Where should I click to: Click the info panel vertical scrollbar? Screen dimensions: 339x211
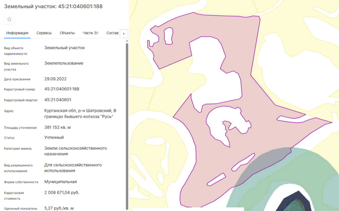tap(127, 126)
